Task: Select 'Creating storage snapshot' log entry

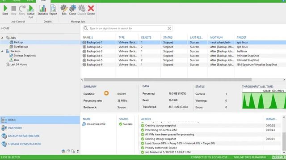Action: [210, 125]
